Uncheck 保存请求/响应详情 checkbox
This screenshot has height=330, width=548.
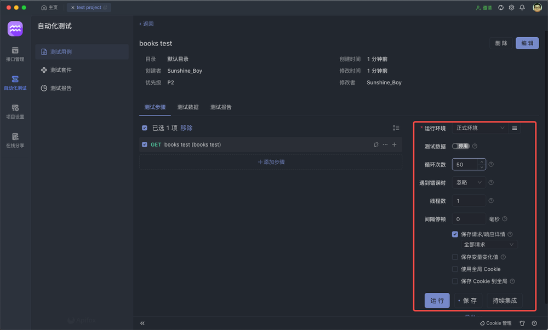click(455, 234)
